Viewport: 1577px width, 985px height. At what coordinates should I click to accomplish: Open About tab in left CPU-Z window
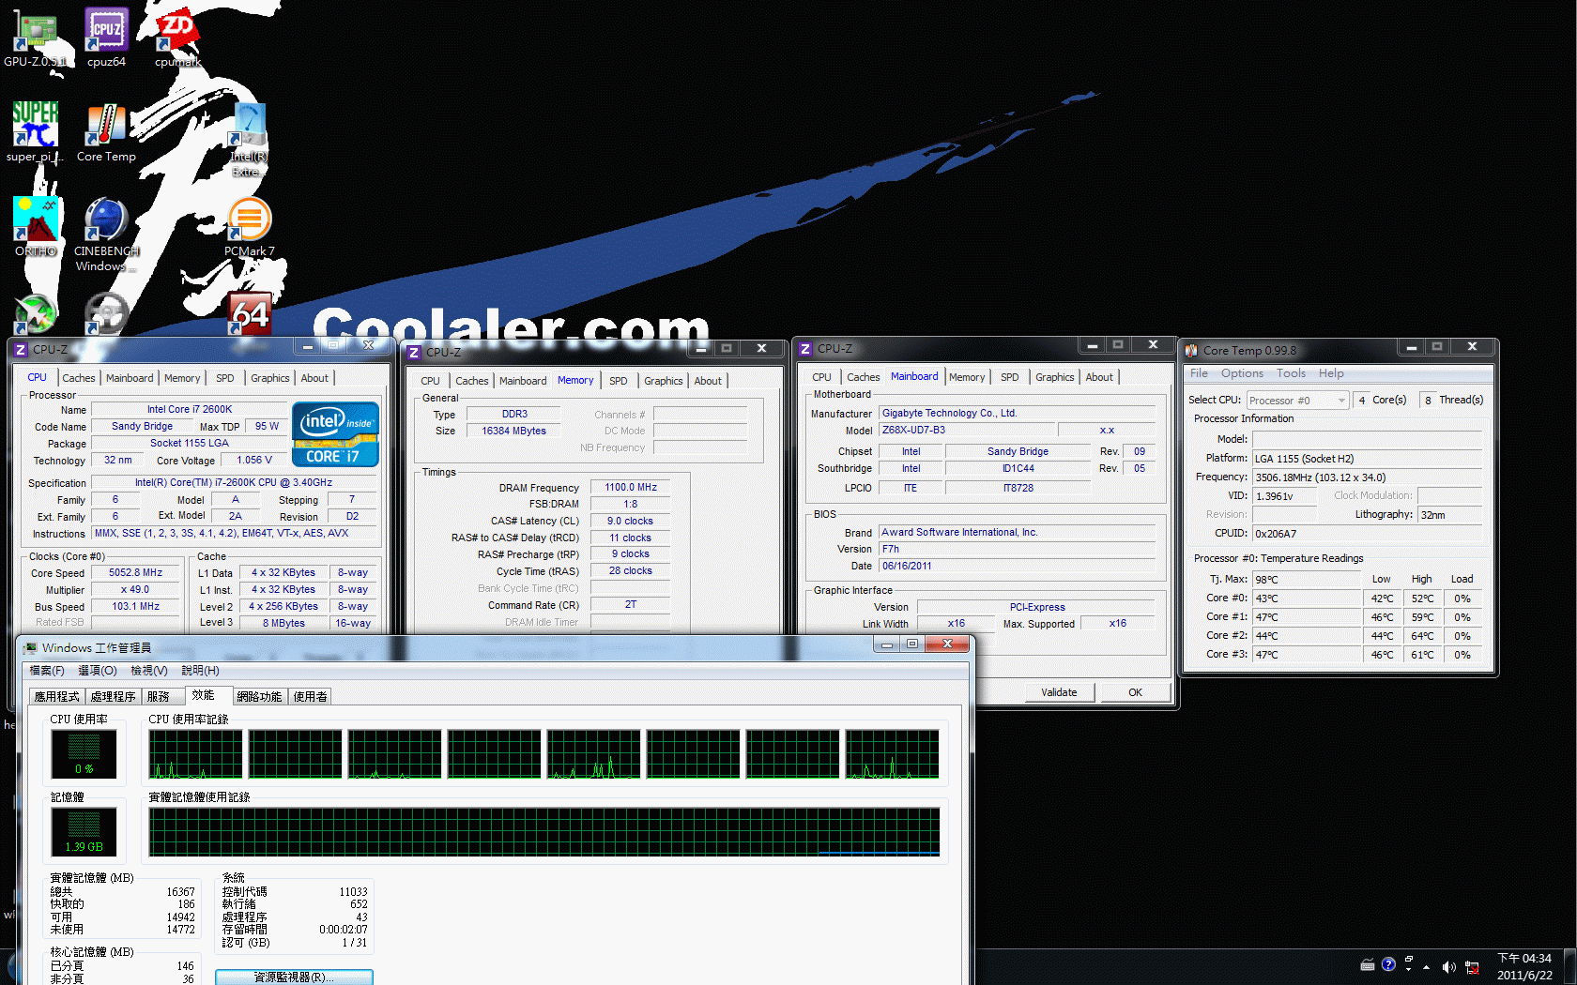314,378
